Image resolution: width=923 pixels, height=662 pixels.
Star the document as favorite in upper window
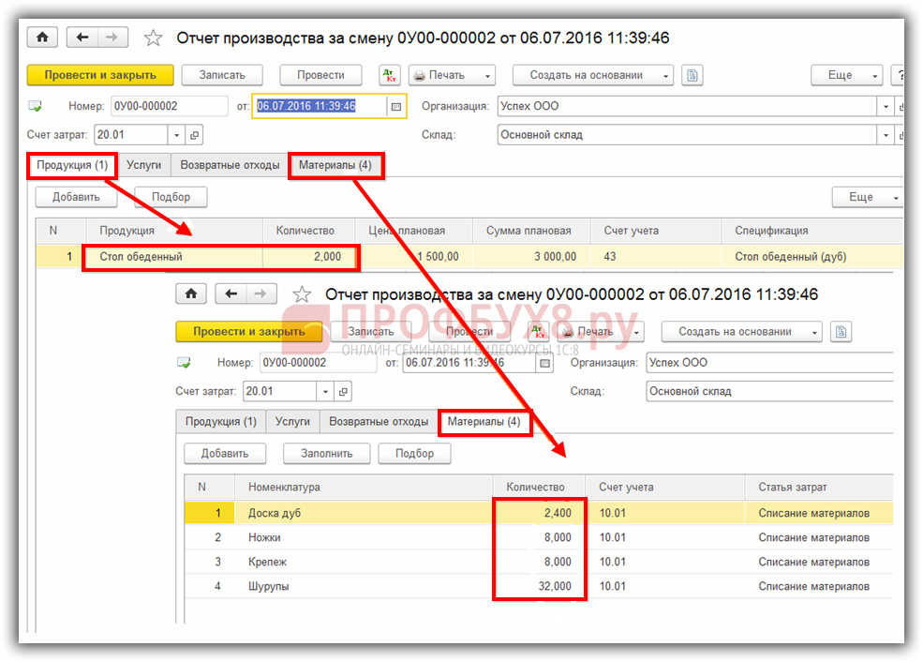coord(153,38)
